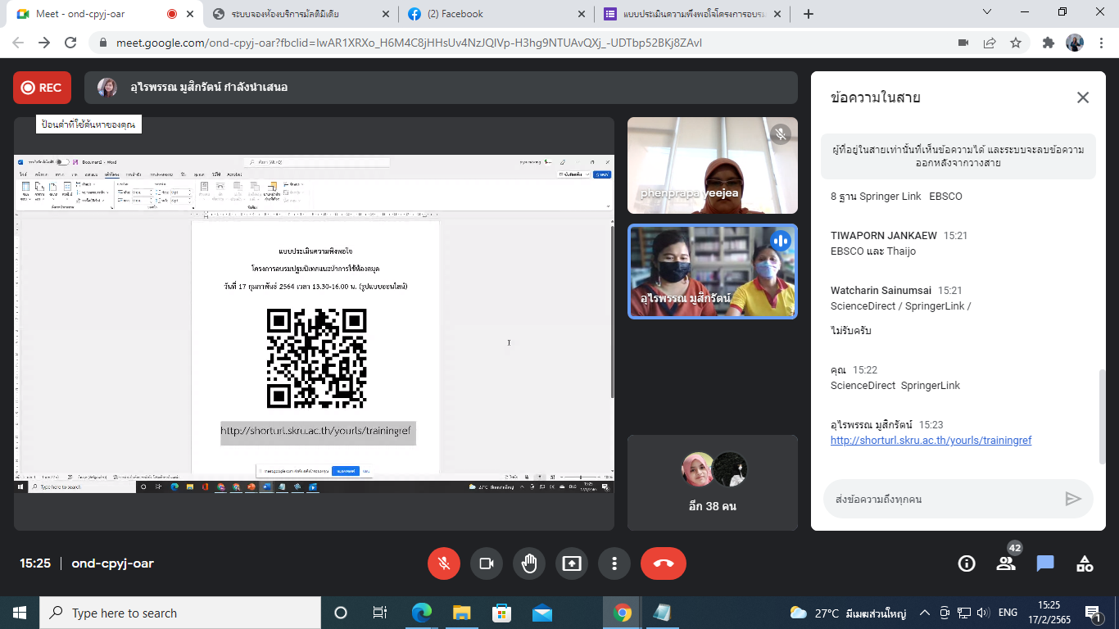Screen dimensions: 1119x629
Task: Show the participants list with 42 badge
Action: click(1006, 563)
